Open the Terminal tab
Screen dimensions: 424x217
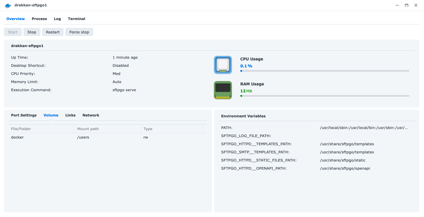tap(77, 19)
